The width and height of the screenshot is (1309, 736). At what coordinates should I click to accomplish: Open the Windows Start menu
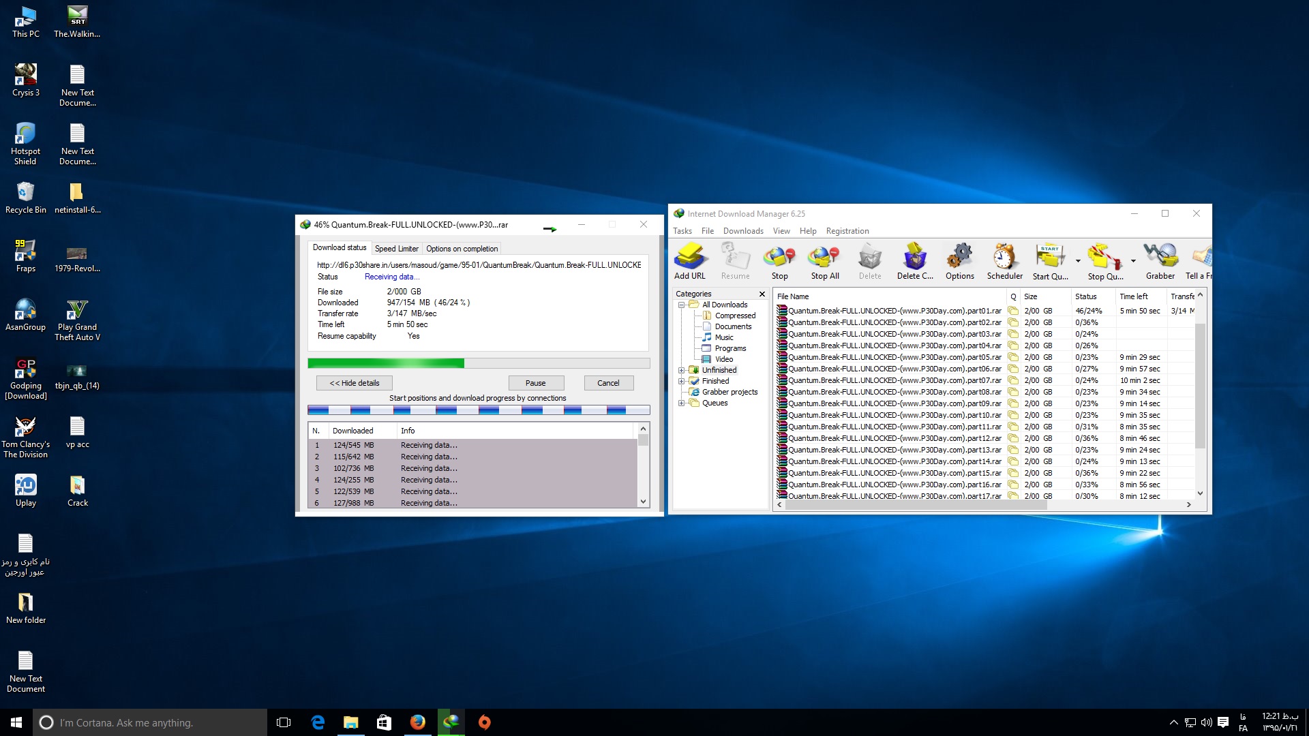point(16,722)
